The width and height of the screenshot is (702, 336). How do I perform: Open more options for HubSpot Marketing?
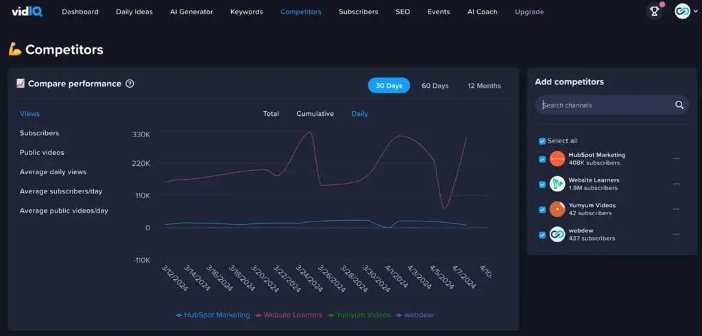pos(676,159)
